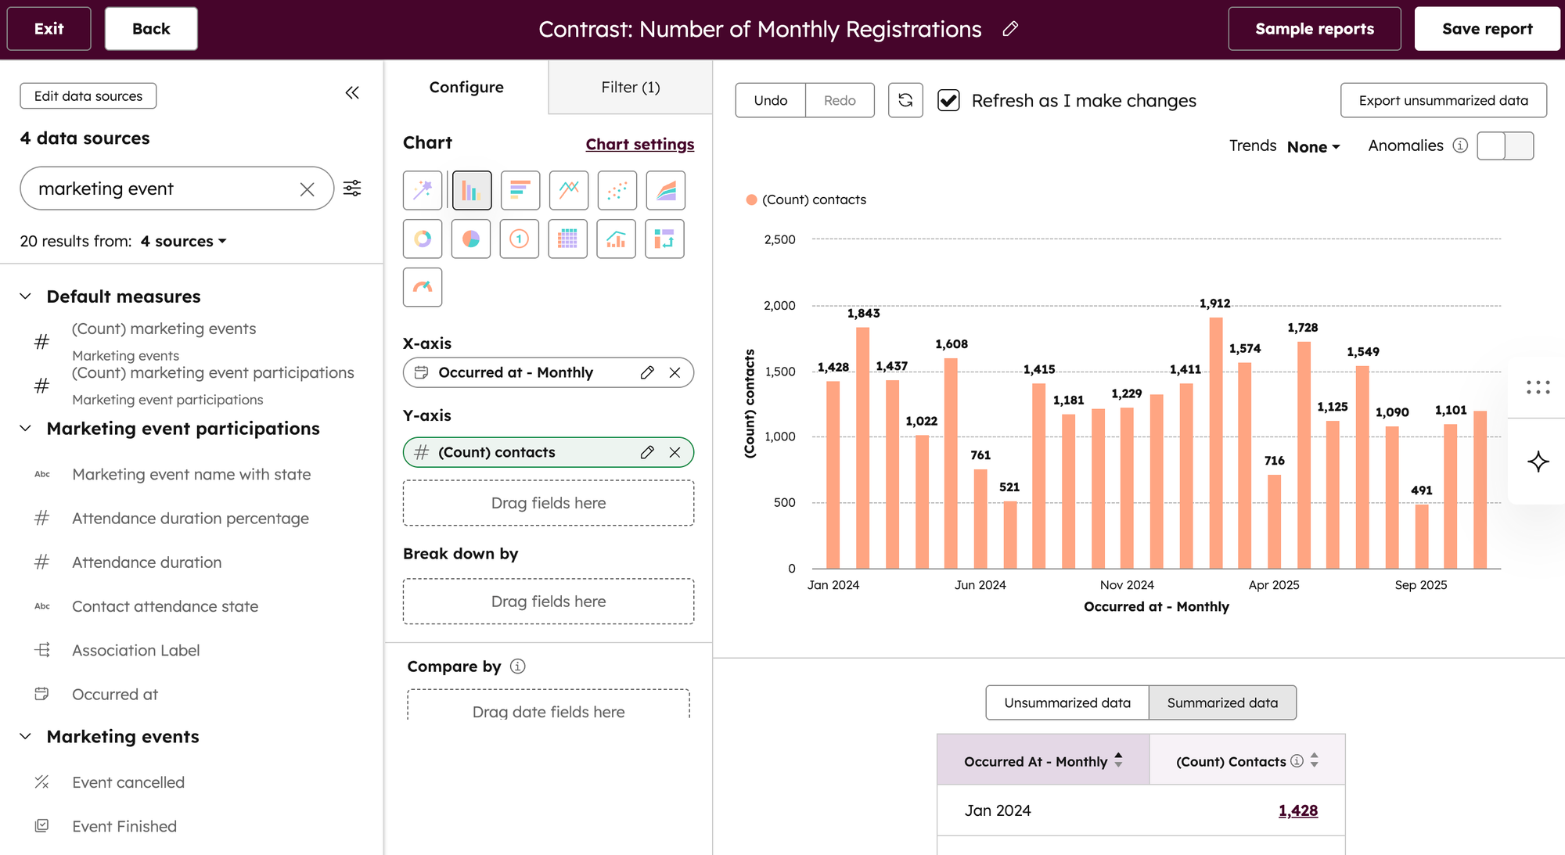
Task: Select the horizontal bar chart type icon
Action: point(520,190)
